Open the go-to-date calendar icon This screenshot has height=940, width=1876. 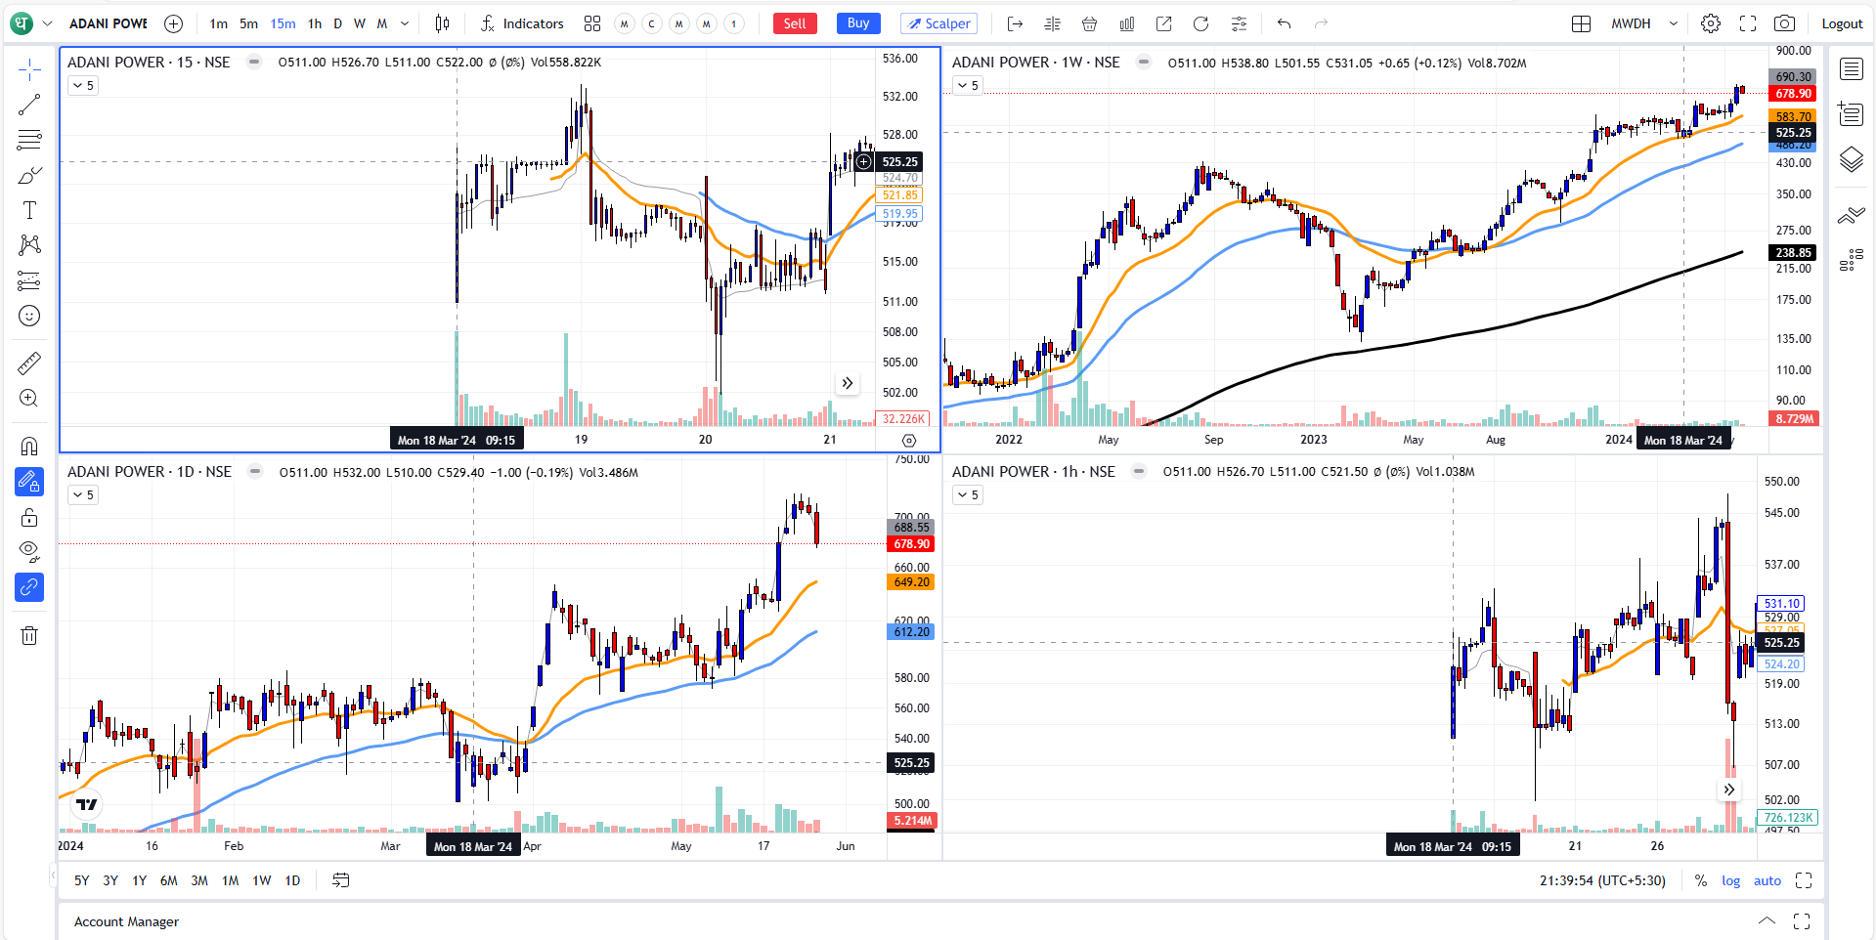pyautogui.click(x=340, y=880)
